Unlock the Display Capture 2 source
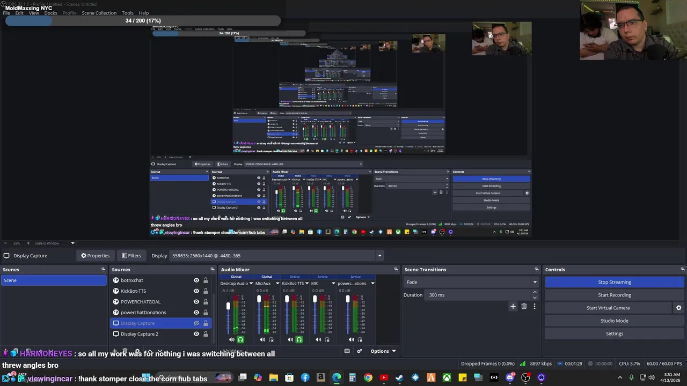 (206, 334)
